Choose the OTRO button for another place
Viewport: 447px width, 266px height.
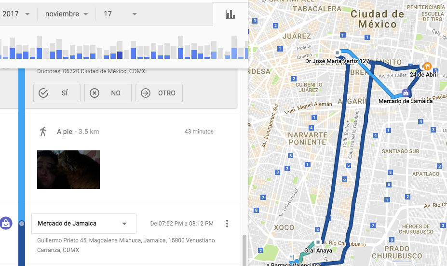click(x=159, y=93)
